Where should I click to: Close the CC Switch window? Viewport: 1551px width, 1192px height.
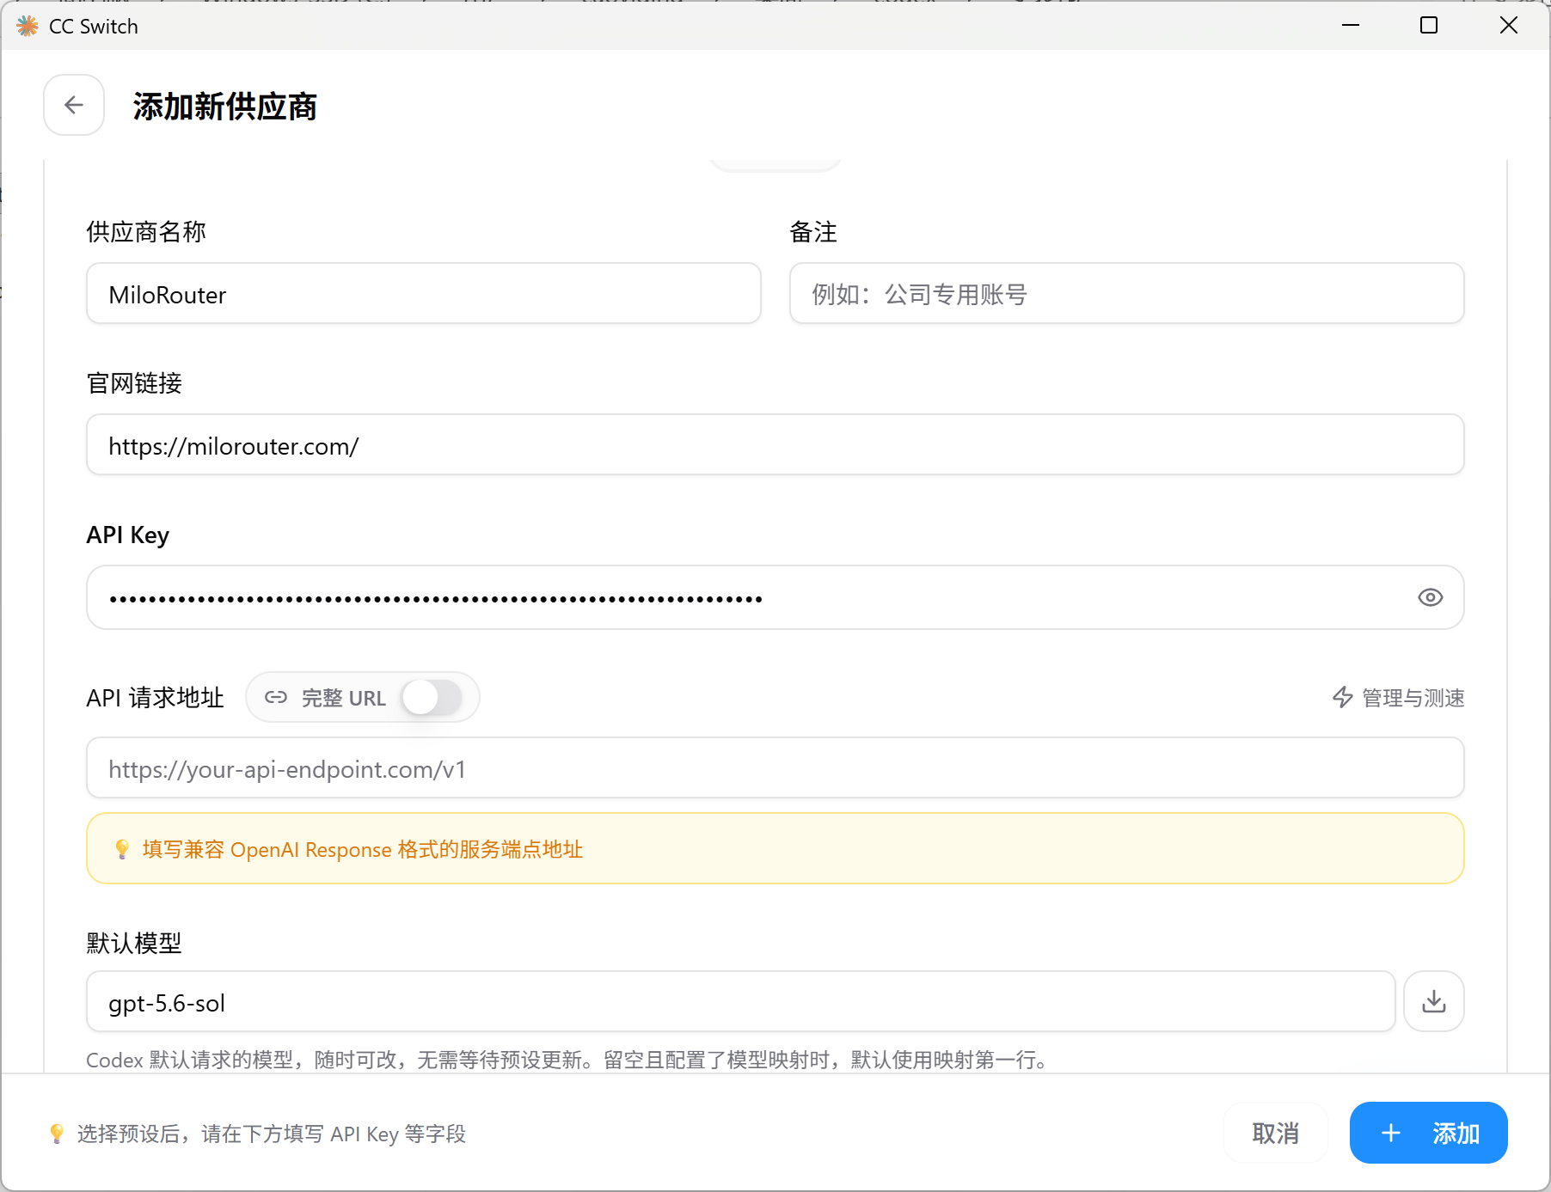tap(1508, 25)
